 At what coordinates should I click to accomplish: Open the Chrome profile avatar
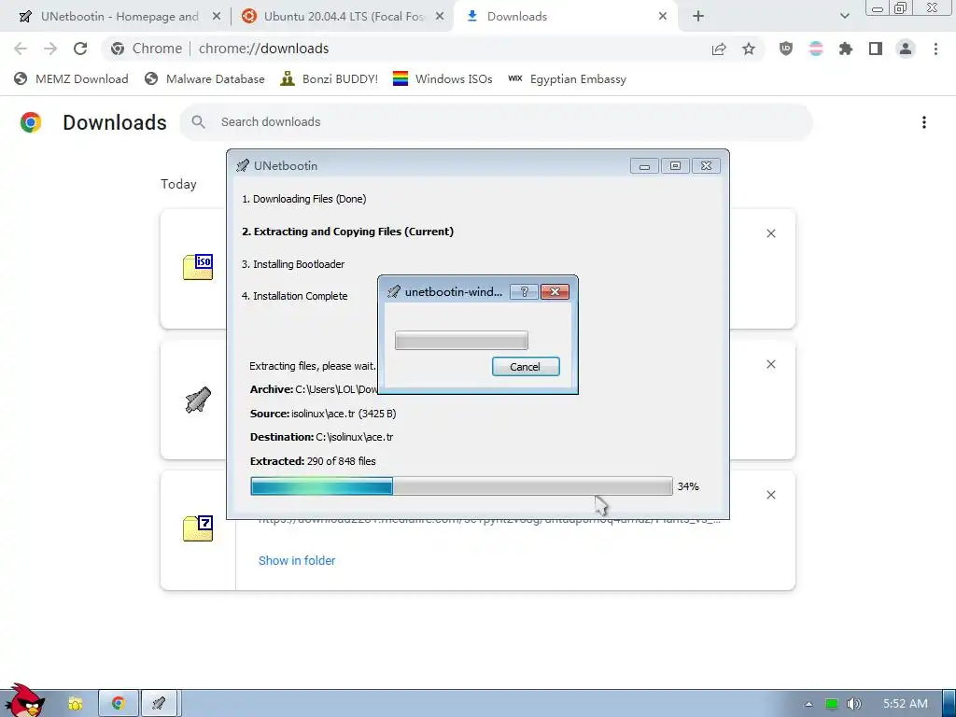(x=906, y=49)
